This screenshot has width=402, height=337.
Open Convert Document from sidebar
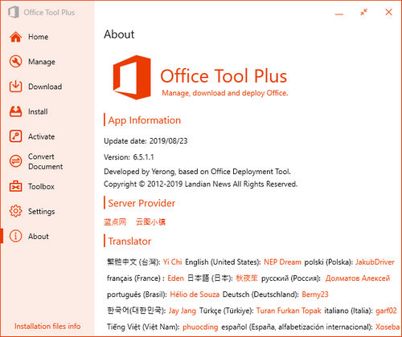[x=46, y=161]
